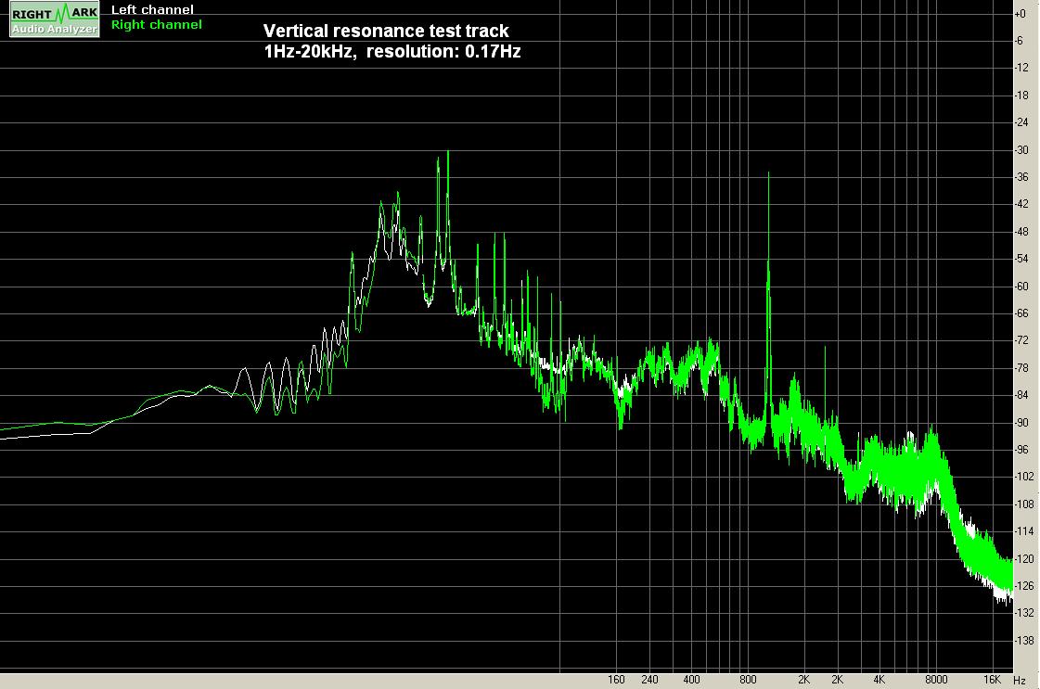Select the green Right channel legend label
1040x689 pixels.
(x=157, y=24)
